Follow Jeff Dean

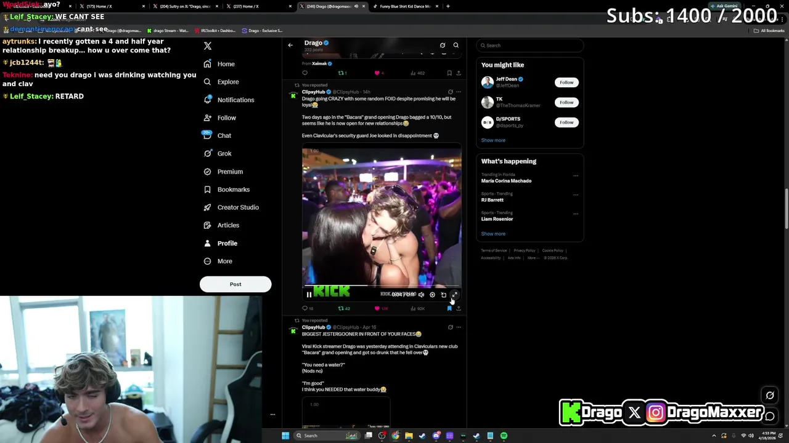pyautogui.click(x=566, y=82)
